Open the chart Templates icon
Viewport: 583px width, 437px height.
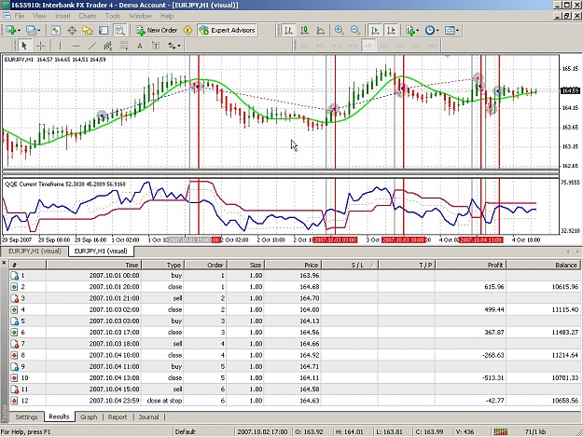click(450, 31)
